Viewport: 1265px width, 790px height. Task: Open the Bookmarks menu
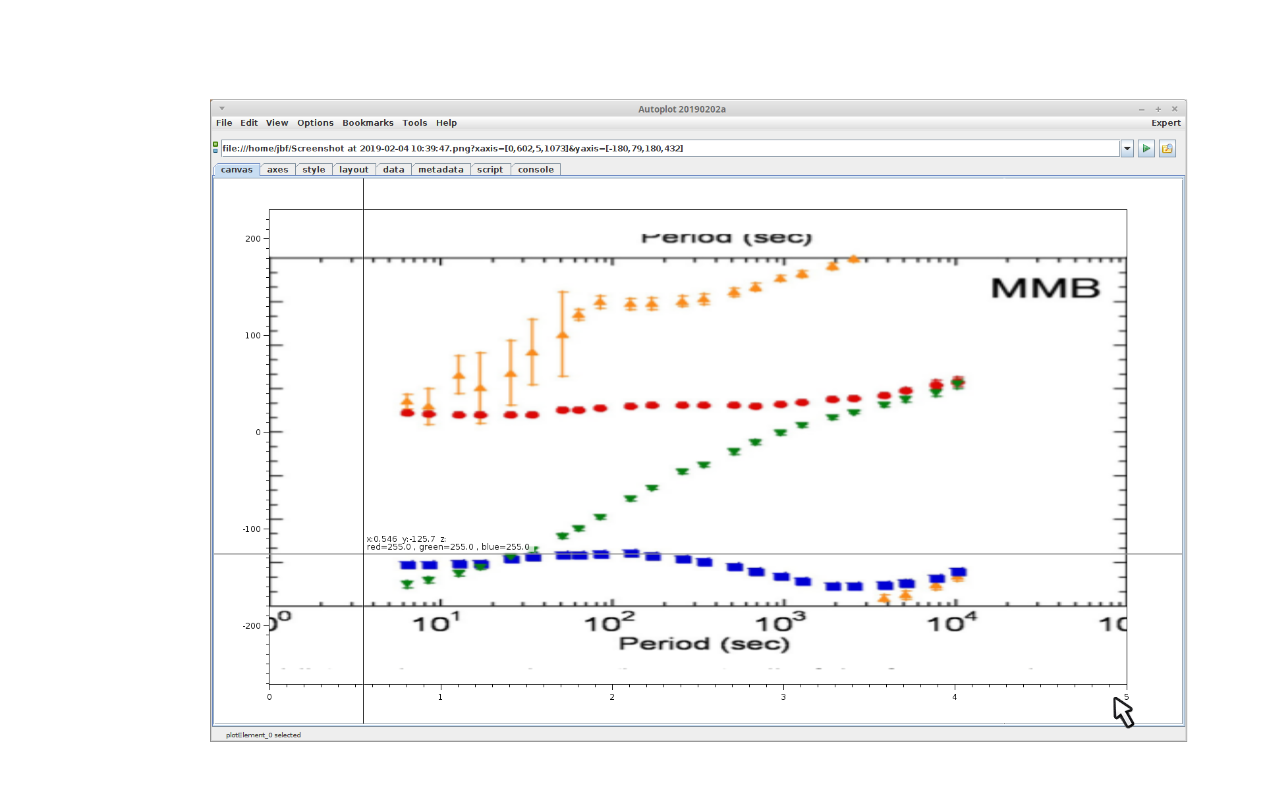368,123
